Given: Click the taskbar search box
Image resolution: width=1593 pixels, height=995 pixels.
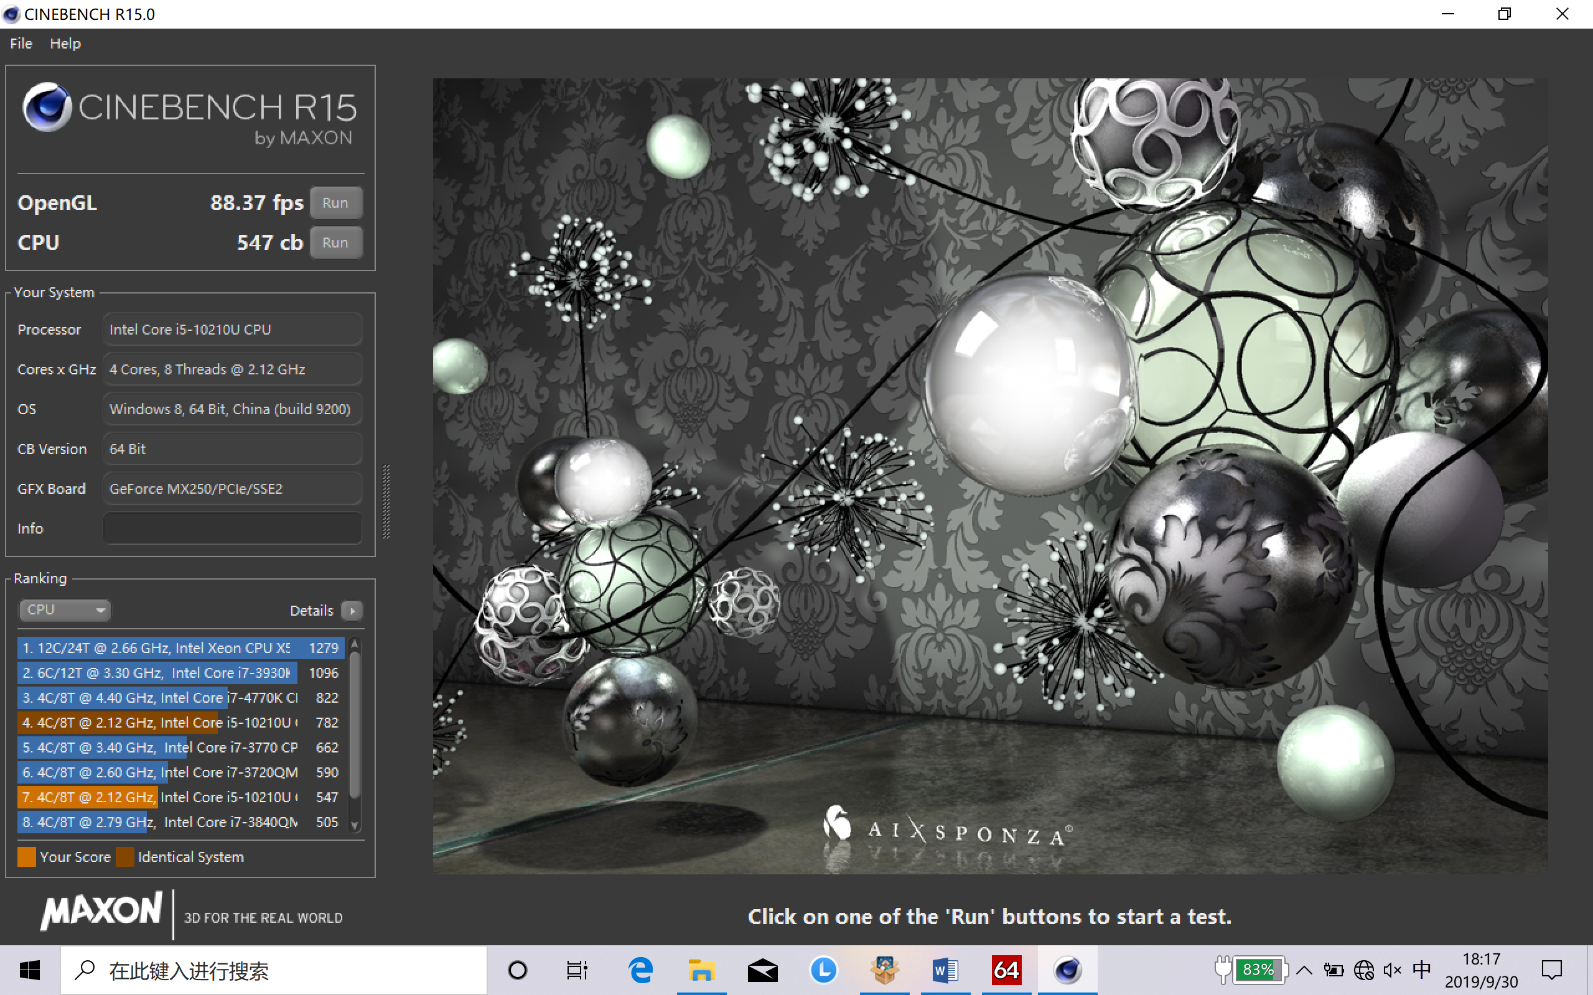Looking at the screenshot, I should pos(274,970).
